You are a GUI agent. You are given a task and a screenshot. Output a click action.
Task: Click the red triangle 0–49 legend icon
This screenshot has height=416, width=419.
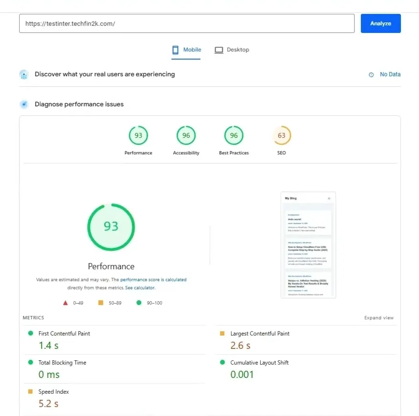pyautogui.click(x=65, y=303)
